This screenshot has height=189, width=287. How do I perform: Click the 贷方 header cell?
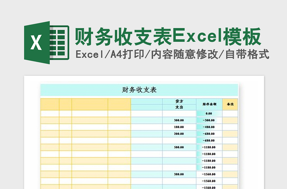(179, 101)
